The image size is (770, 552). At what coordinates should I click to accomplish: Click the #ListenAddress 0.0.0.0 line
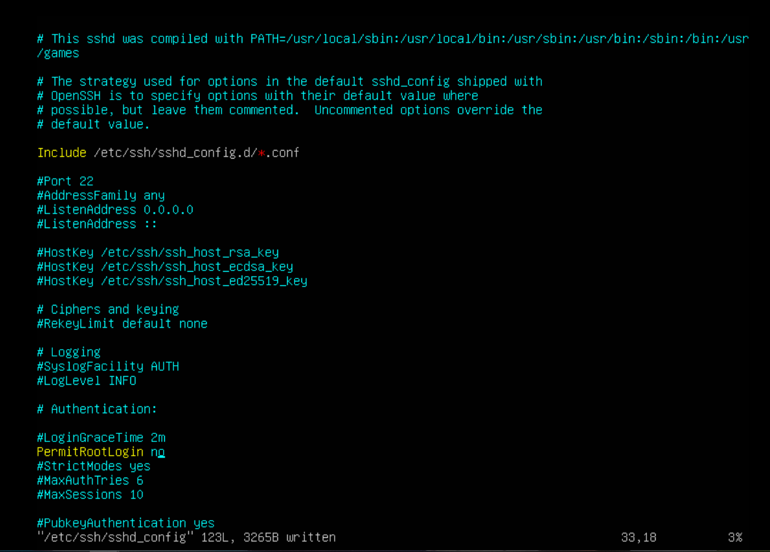[115, 210]
